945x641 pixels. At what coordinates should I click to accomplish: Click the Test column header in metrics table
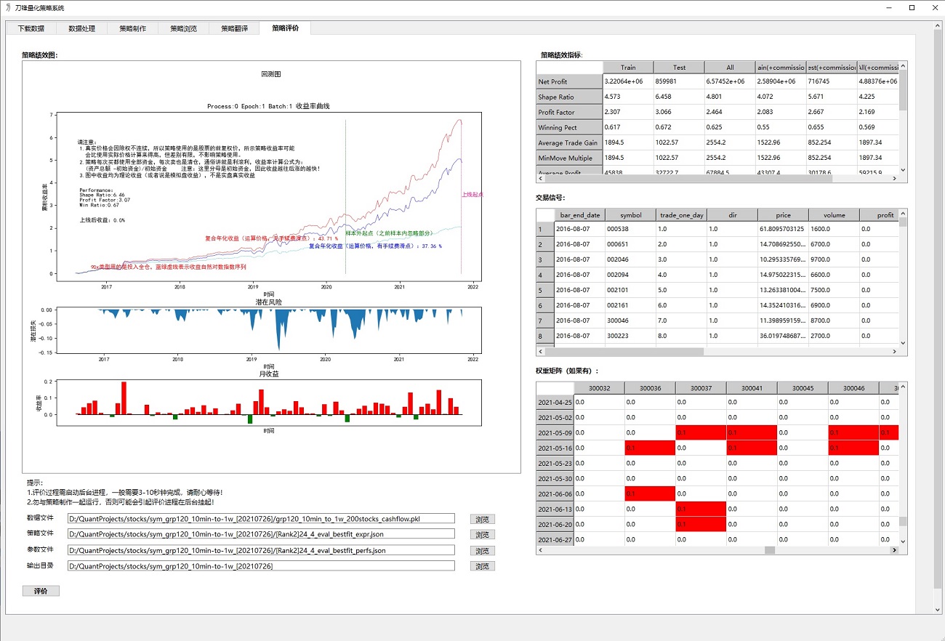pyautogui.click(x=679, y=68)
